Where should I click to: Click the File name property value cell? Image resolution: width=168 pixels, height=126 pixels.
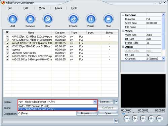click(x=154, y=27)
